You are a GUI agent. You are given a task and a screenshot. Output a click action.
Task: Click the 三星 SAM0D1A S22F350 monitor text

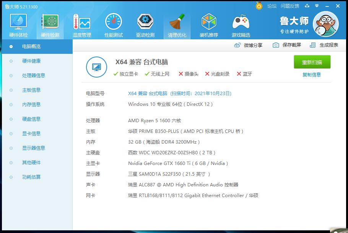(x=169, y=174)
